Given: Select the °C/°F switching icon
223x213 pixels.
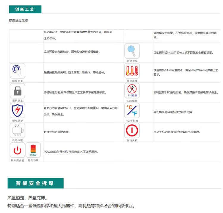Looking at the screenshot, I should click(132, 110).
